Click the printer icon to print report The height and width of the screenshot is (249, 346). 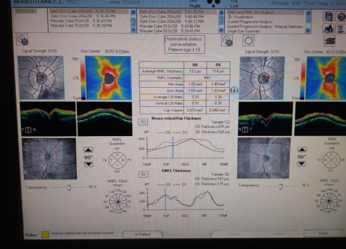pyautogui.click(x=328, y=29)
